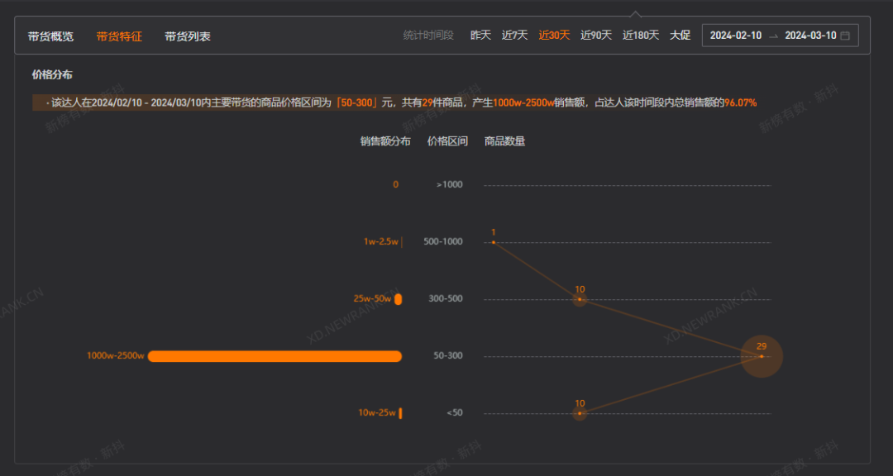Select 昨天 time period

[x=480, y=36]
